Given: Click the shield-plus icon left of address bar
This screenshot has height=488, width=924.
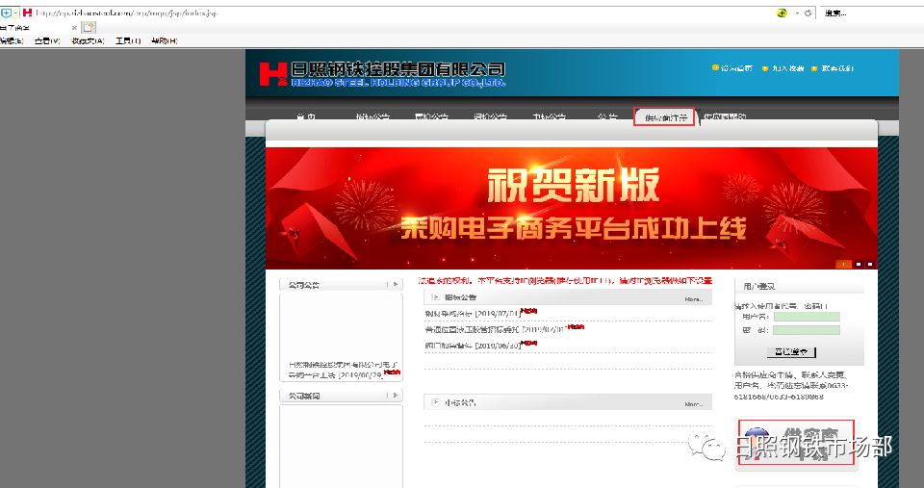Looking at the screenshot, I should coord(7,13).
